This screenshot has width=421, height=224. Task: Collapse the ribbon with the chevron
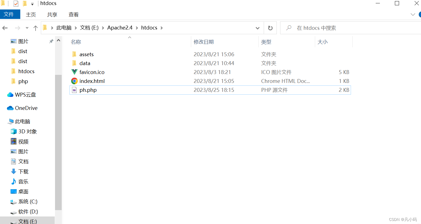(x=413, y=14)
